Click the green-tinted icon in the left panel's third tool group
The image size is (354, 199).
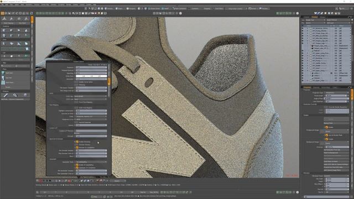[26, 56]
